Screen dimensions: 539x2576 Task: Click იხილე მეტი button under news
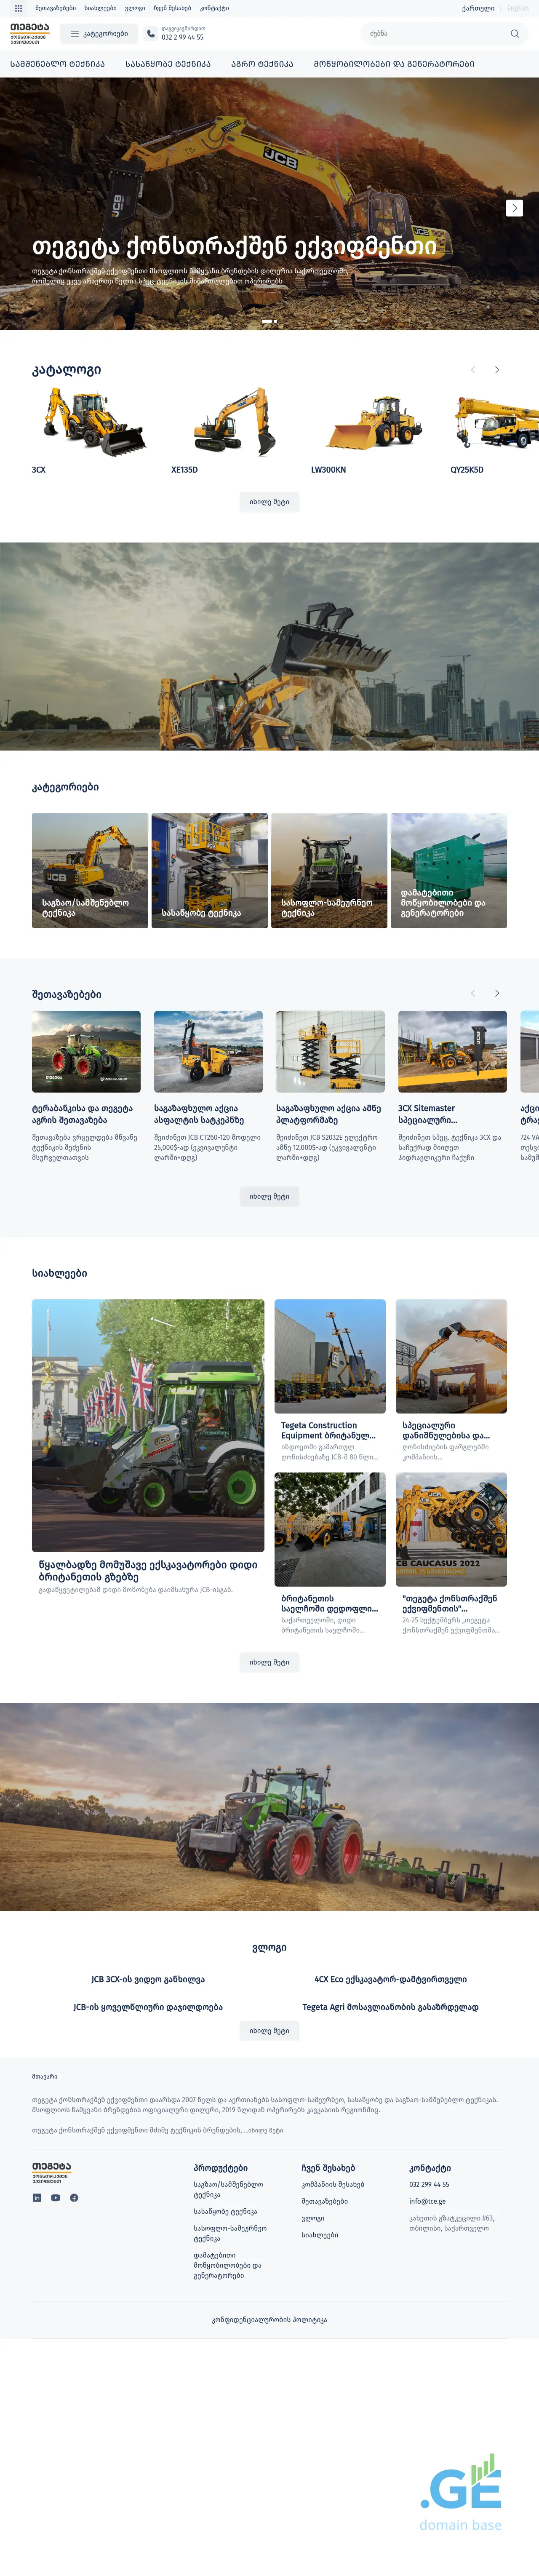click(x=269, y=1662)
